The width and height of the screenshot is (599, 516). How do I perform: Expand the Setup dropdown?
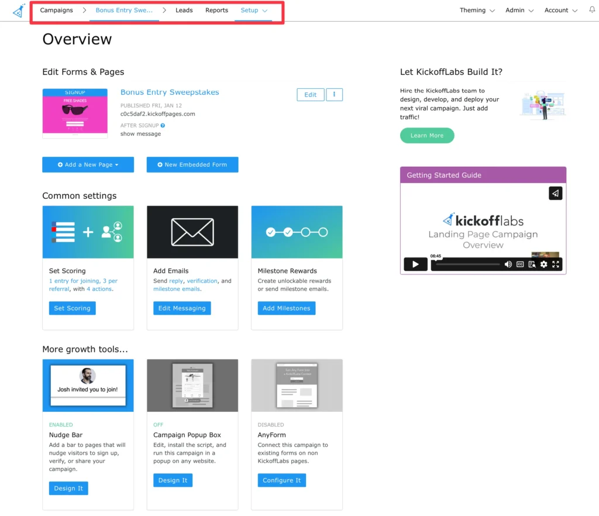pyautogui.click(x=254, y=11)
